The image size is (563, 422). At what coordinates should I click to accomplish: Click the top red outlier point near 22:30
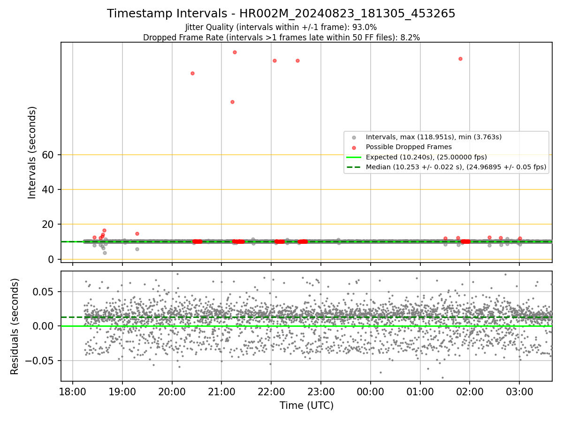coord(297,60)
